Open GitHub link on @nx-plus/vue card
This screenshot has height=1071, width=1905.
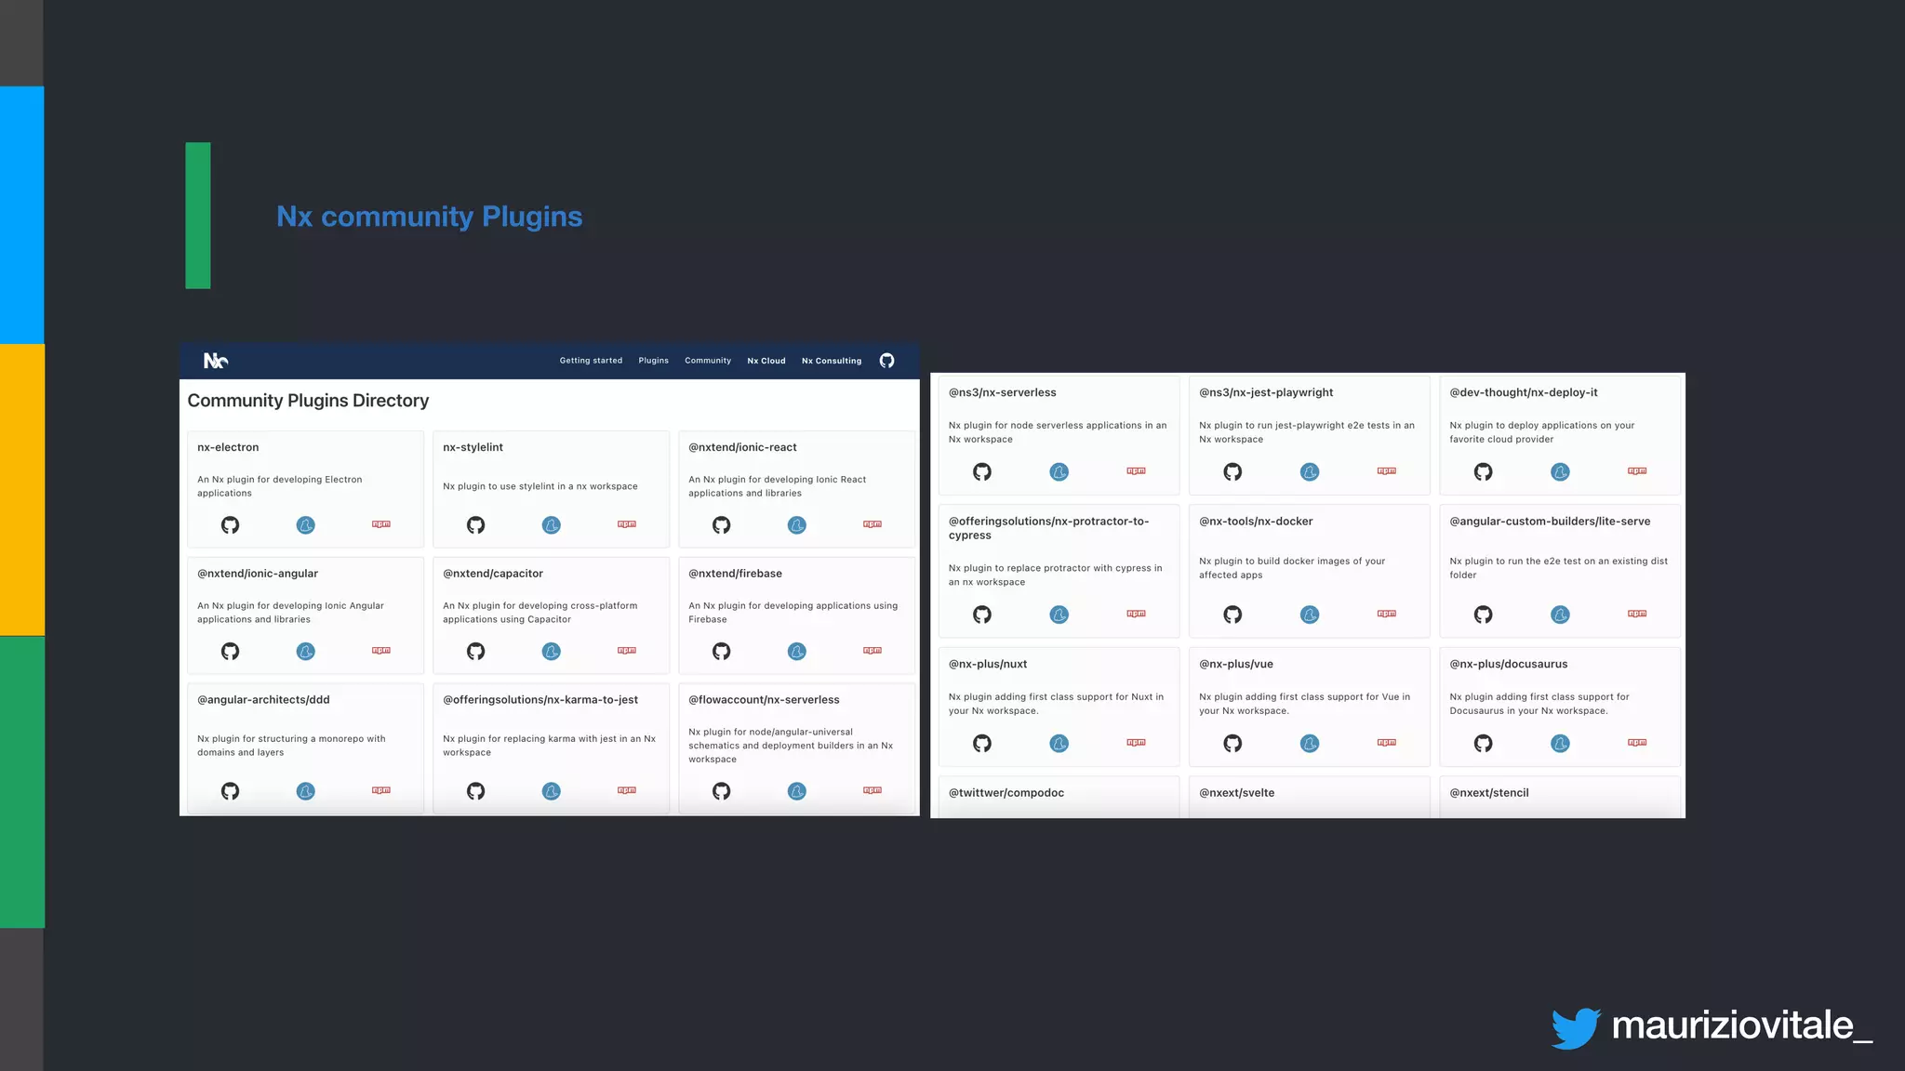point(1232,744)
